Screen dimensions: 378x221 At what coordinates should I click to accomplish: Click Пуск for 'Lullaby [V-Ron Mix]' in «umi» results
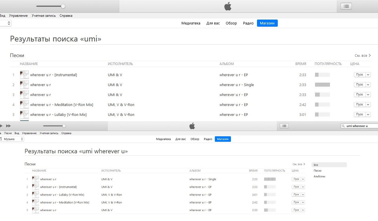pos(359,114)
